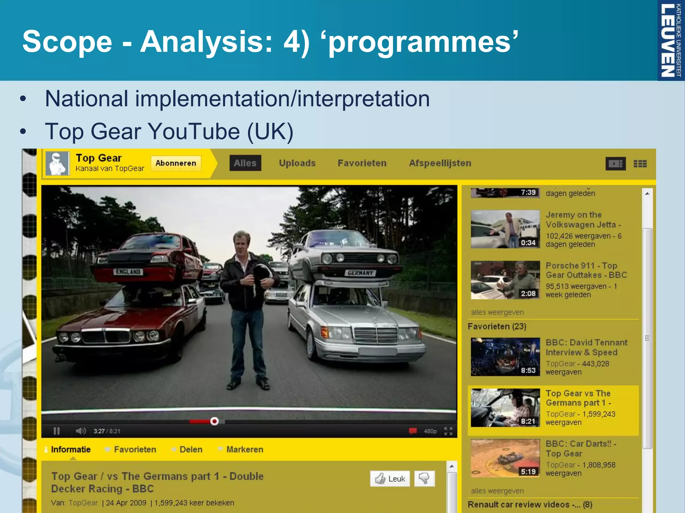The image size is (685, 513).
Task: Open Jeremy on the Volkswagen Jetta thumbnail
Action: [x=505, y=229]
